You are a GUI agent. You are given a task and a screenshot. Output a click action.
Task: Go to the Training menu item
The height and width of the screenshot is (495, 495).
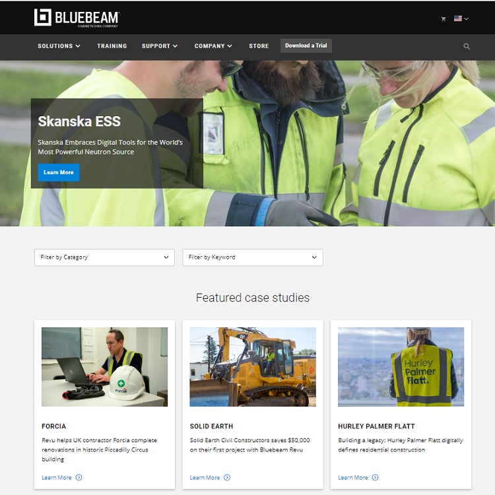(x=112, y=46)
